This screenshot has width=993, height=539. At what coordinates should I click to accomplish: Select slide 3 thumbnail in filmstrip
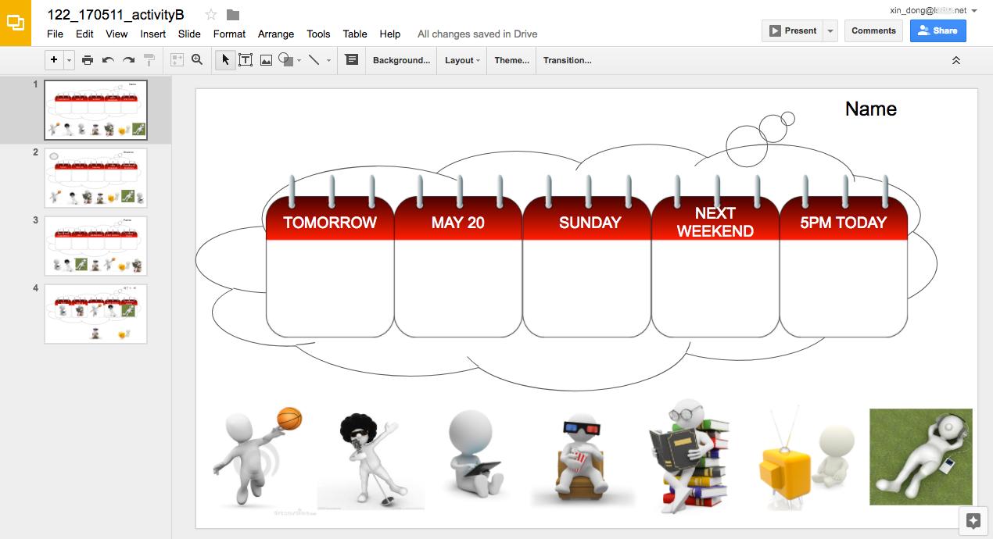95,246
